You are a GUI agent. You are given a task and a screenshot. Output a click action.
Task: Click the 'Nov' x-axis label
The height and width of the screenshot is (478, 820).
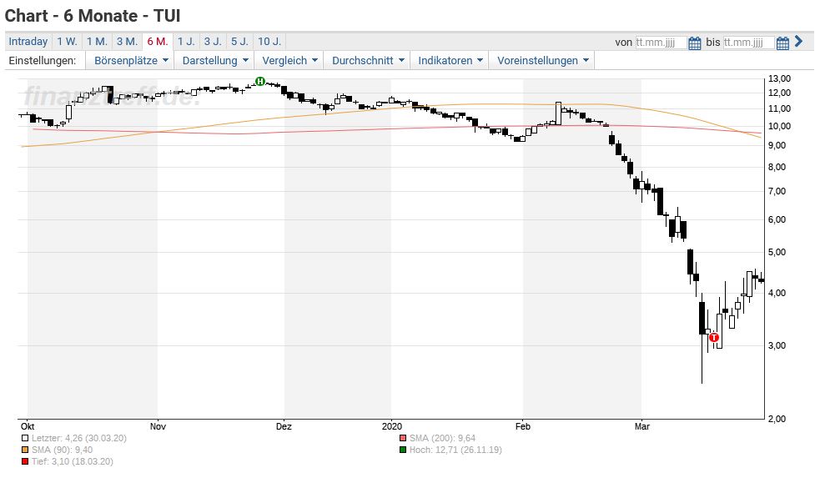coord(158,426)
